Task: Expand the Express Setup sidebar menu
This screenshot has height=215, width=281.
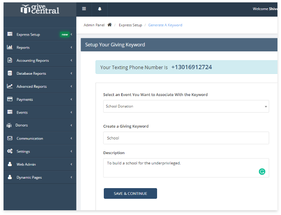Action: click(x=28, y=34)
